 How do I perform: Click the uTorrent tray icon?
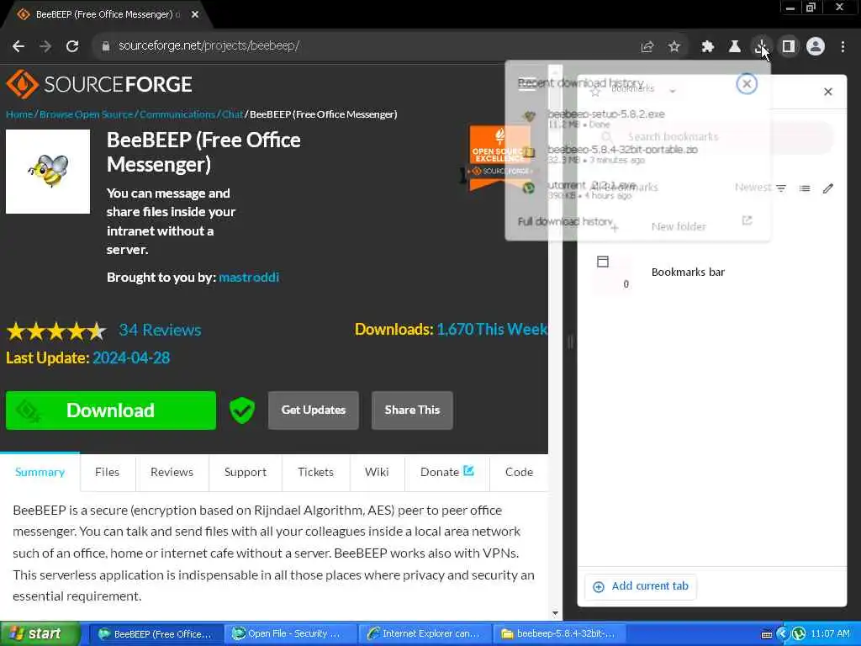[x=799, y=634]
